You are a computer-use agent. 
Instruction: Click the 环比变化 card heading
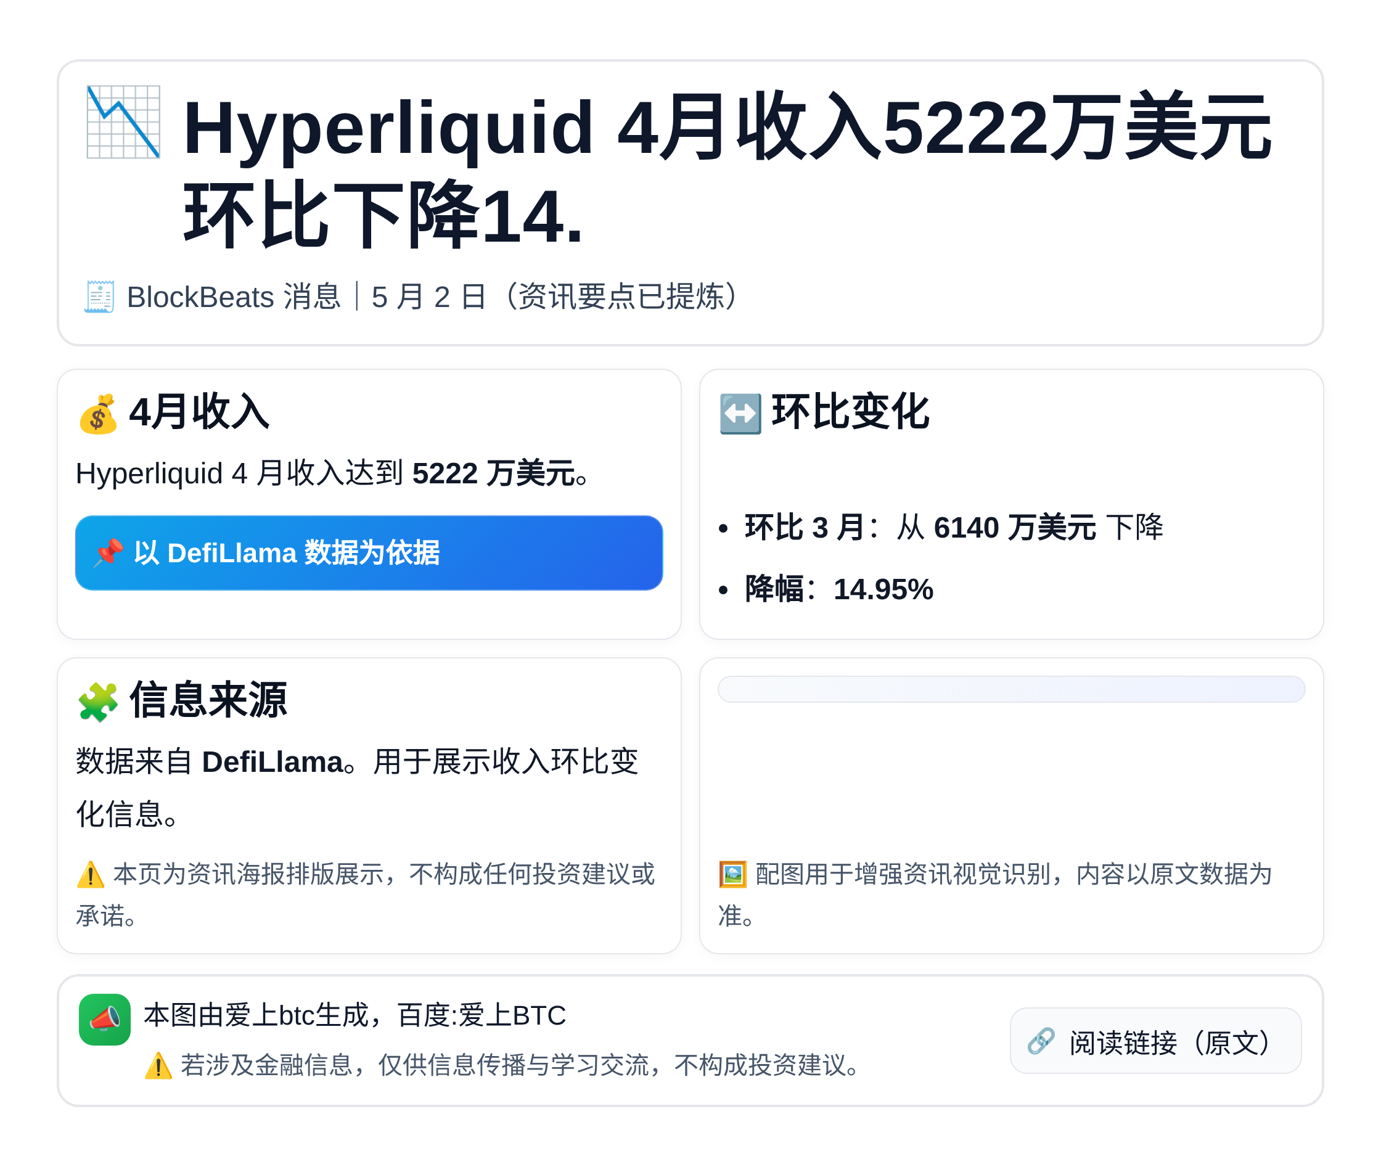(x=850, y=412)
